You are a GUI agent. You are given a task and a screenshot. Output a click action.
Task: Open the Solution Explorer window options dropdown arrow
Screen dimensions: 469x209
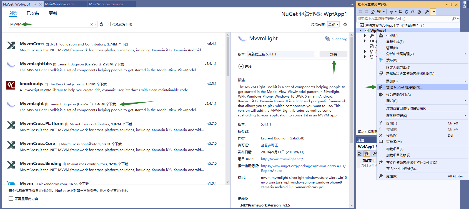coord(447,4)
